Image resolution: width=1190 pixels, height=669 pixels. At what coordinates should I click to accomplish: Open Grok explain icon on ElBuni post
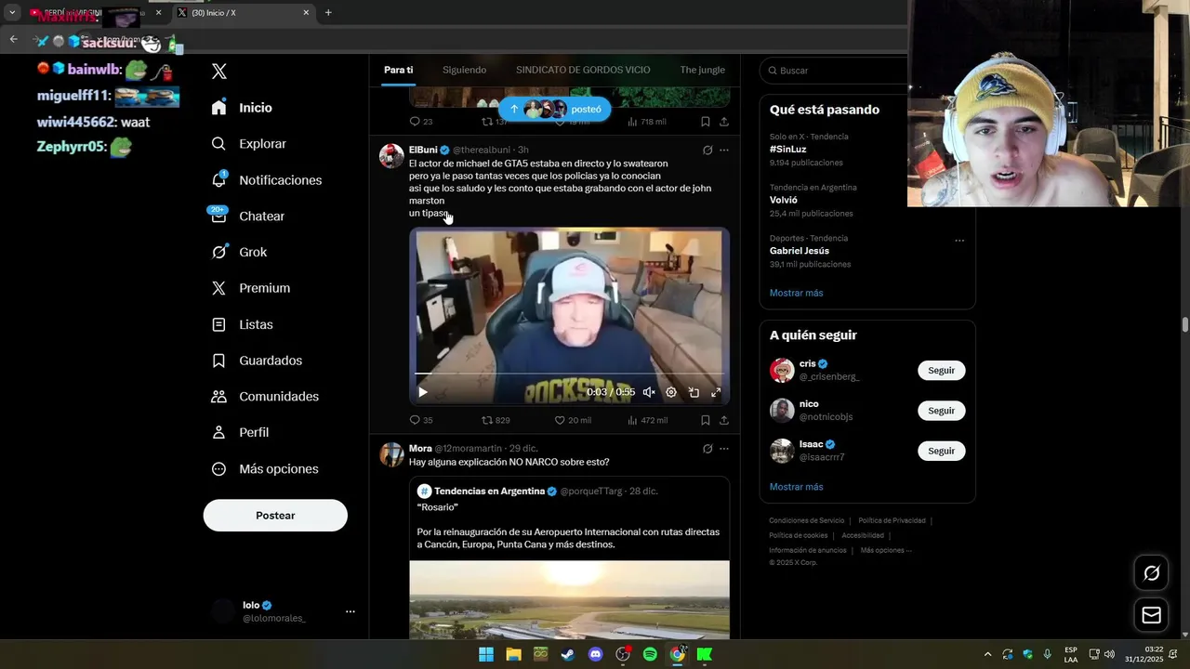click(707, 150)
